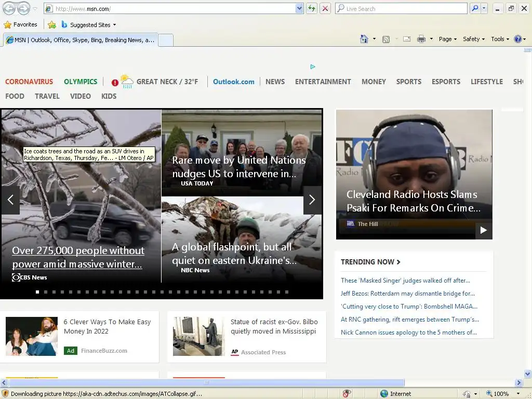
Task: Expand the address bar dropdown arrow
Action: 299,9
